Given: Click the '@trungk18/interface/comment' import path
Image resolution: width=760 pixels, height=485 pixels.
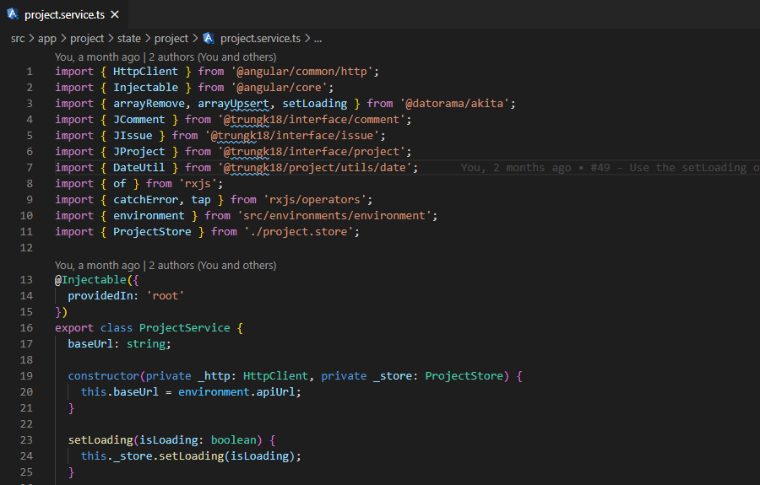Looking at the screenshot, I should pos(311,119).
